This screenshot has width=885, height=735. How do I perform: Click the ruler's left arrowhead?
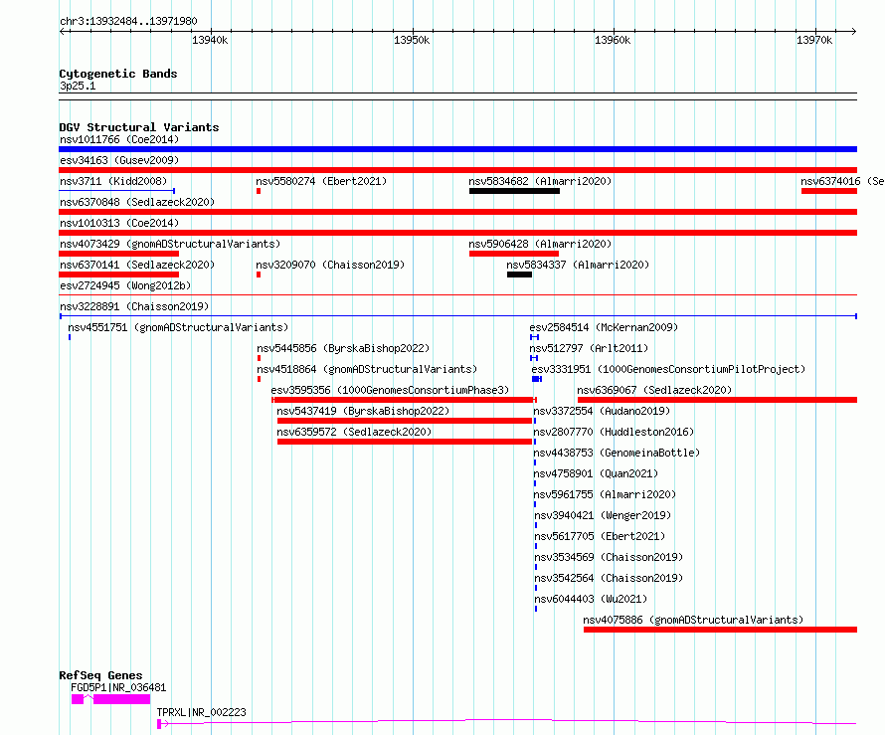pyautogui.click(x=62, y=32)
